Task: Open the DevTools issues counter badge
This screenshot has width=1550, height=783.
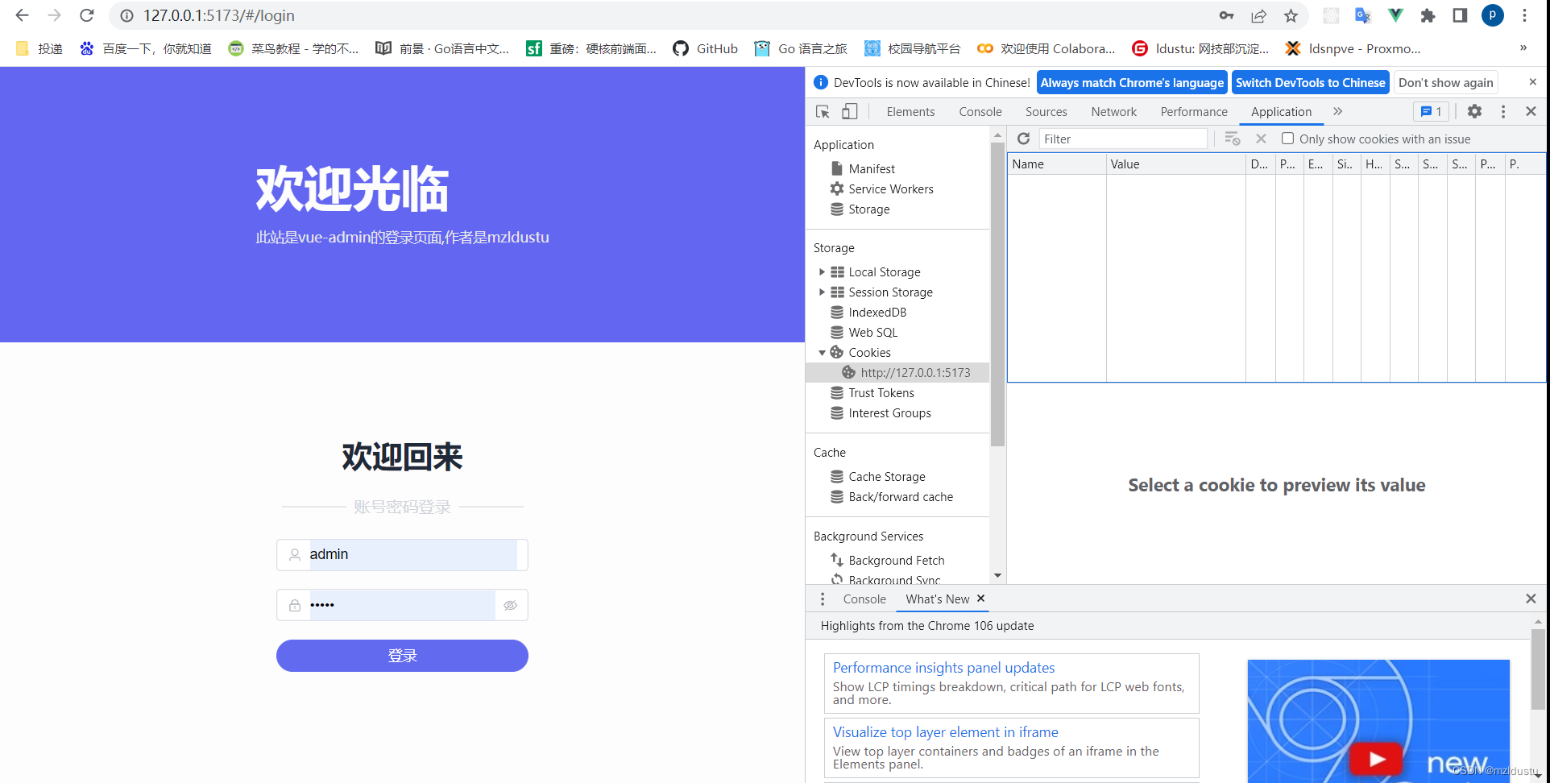Action: click(x=1431, y=112)
